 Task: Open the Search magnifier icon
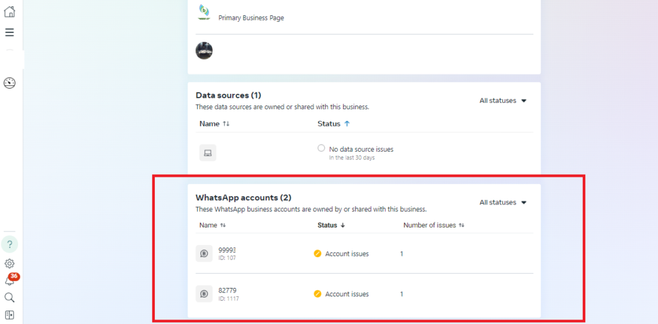(9, 298)
